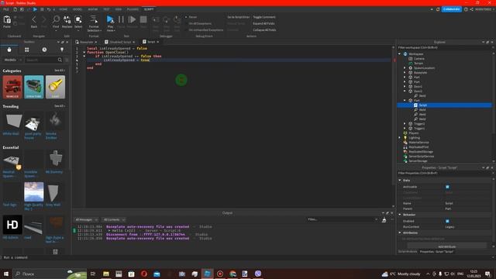
Task: Click See All next to Categories
Action: tap(59, 71)
